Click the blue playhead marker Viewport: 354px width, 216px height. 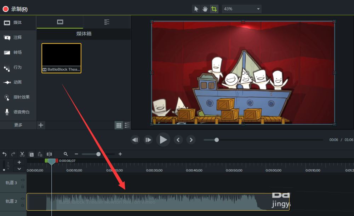click(51, 162)
